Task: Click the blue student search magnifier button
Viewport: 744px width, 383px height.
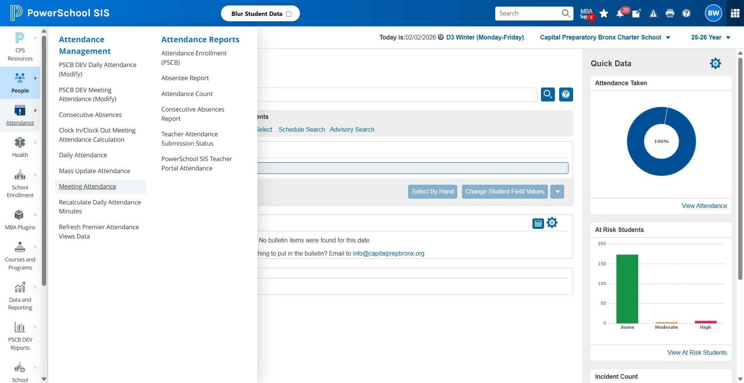Action: pyautogui.click(x=548, y=94)
